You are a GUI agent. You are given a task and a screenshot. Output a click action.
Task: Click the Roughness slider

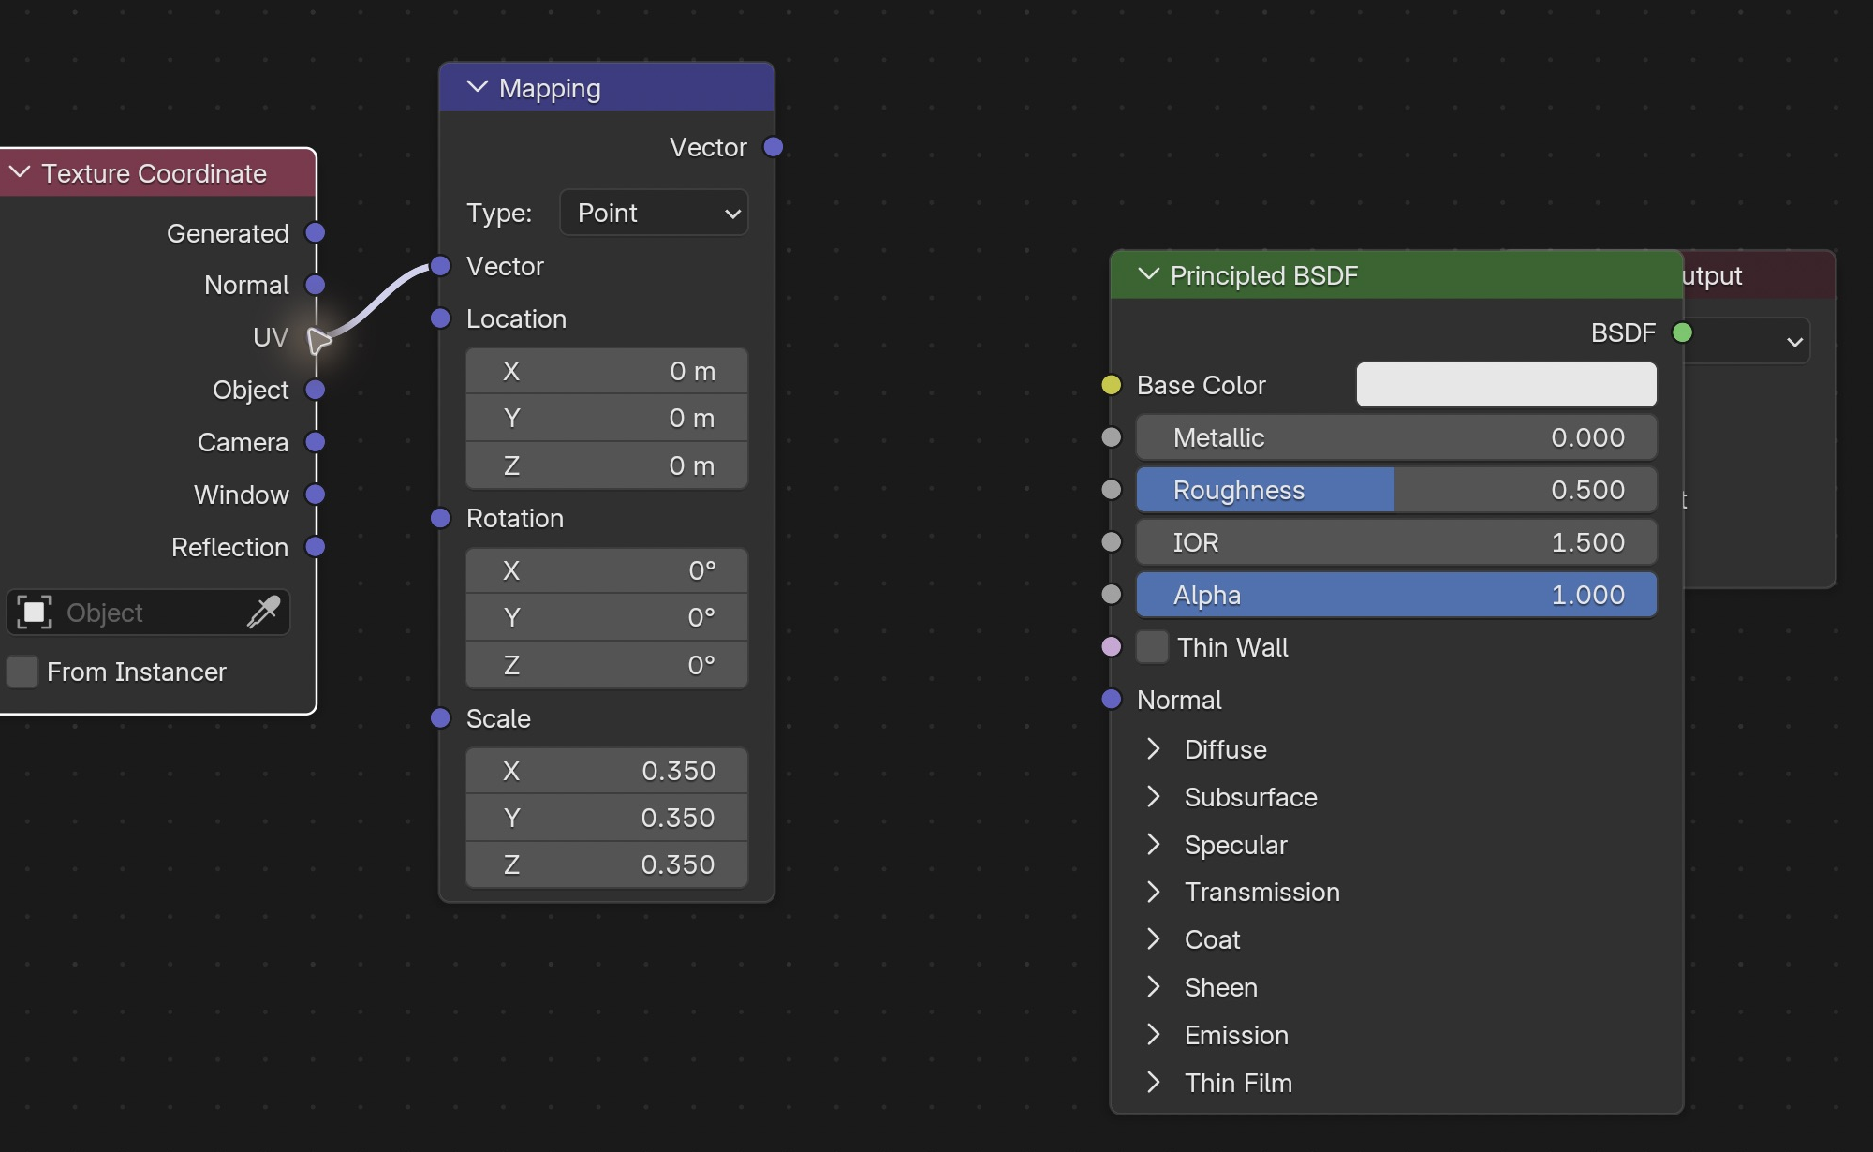click(1396, 490)
